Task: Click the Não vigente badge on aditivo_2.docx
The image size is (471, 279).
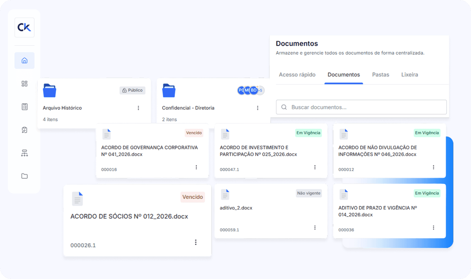Action: (308, 193)
